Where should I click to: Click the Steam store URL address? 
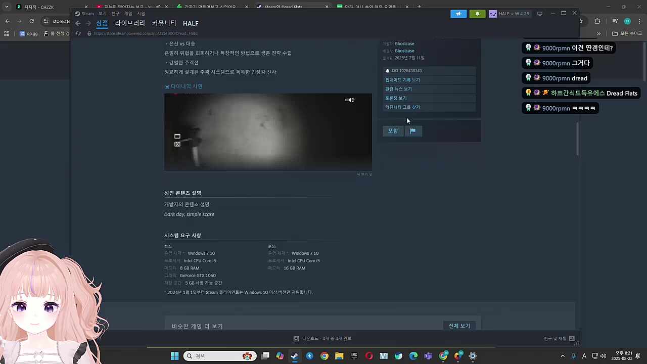click(x=146, y=33)
